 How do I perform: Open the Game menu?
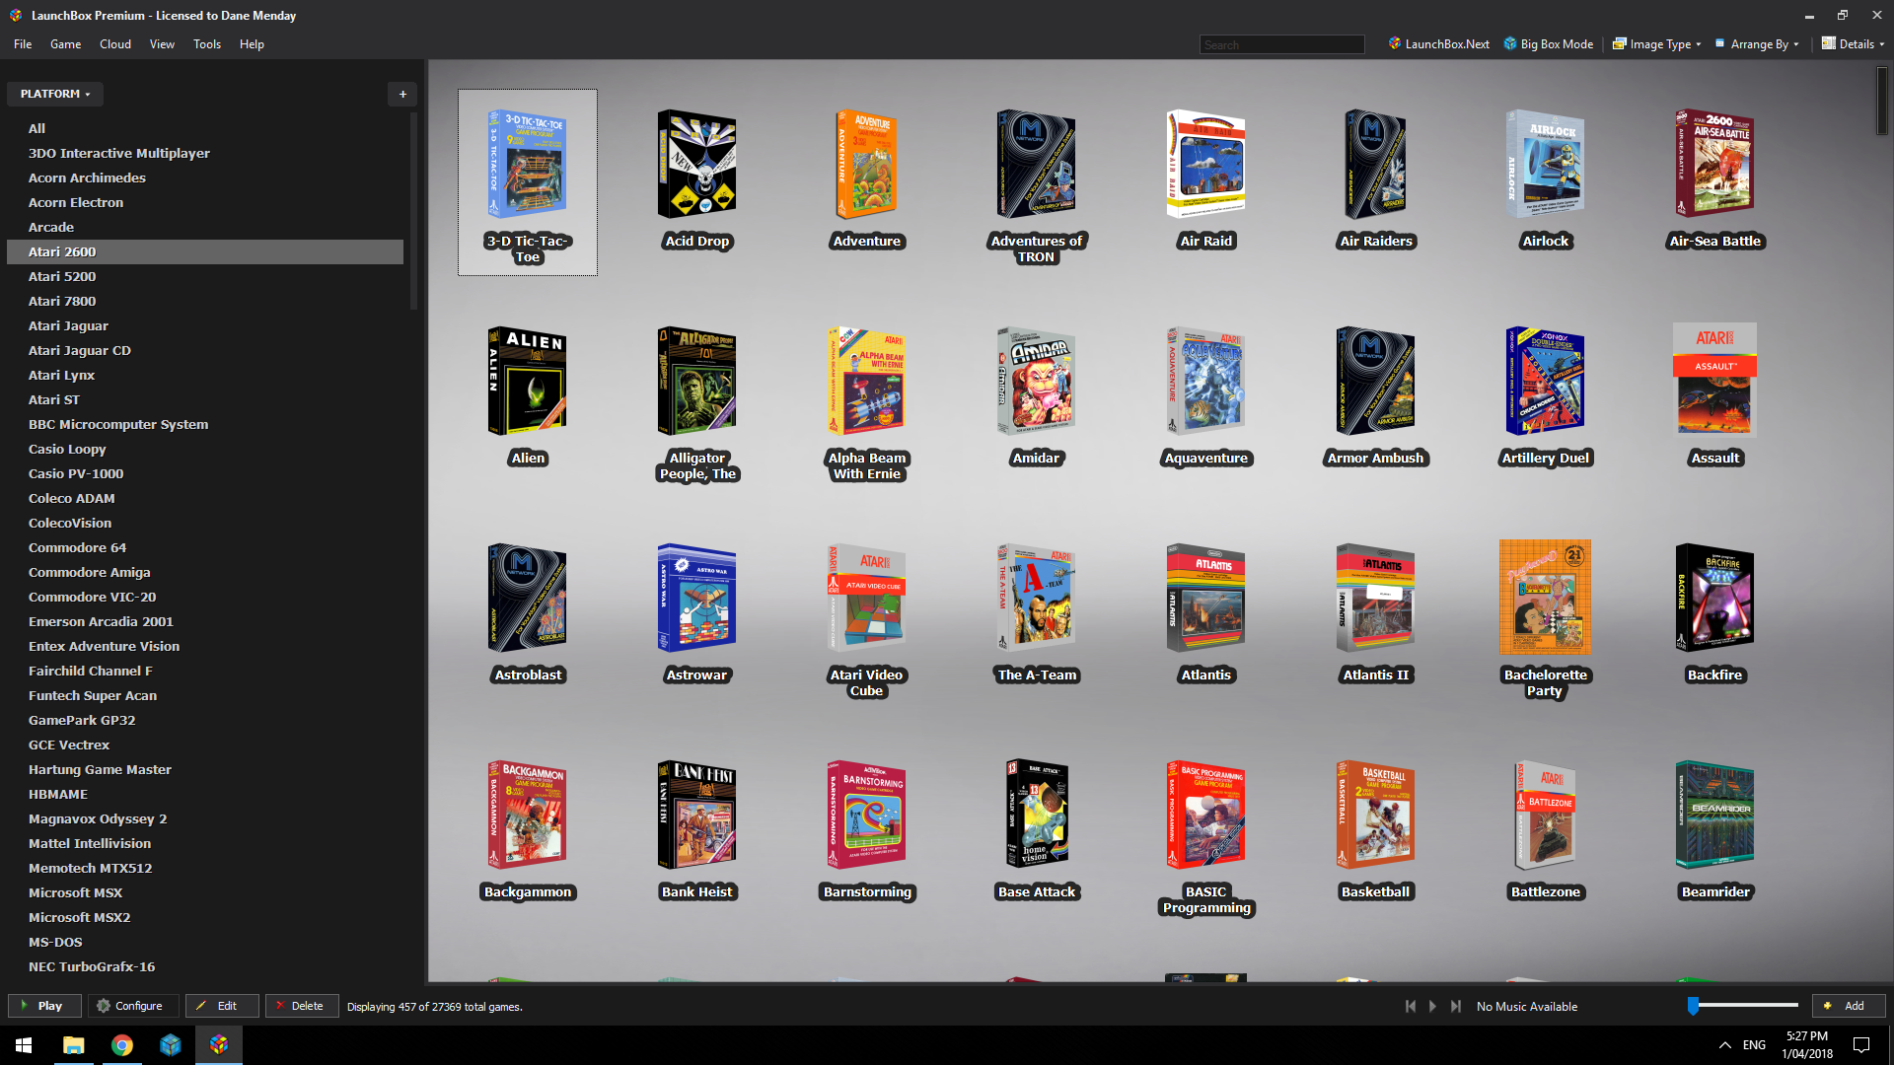(x=66, y=44)
